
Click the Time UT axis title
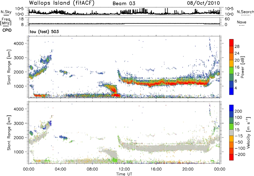[124, 174]
